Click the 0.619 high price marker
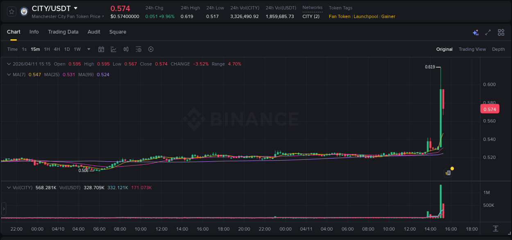The height and width of the screenshot is (240, 512). click(430, 67)
